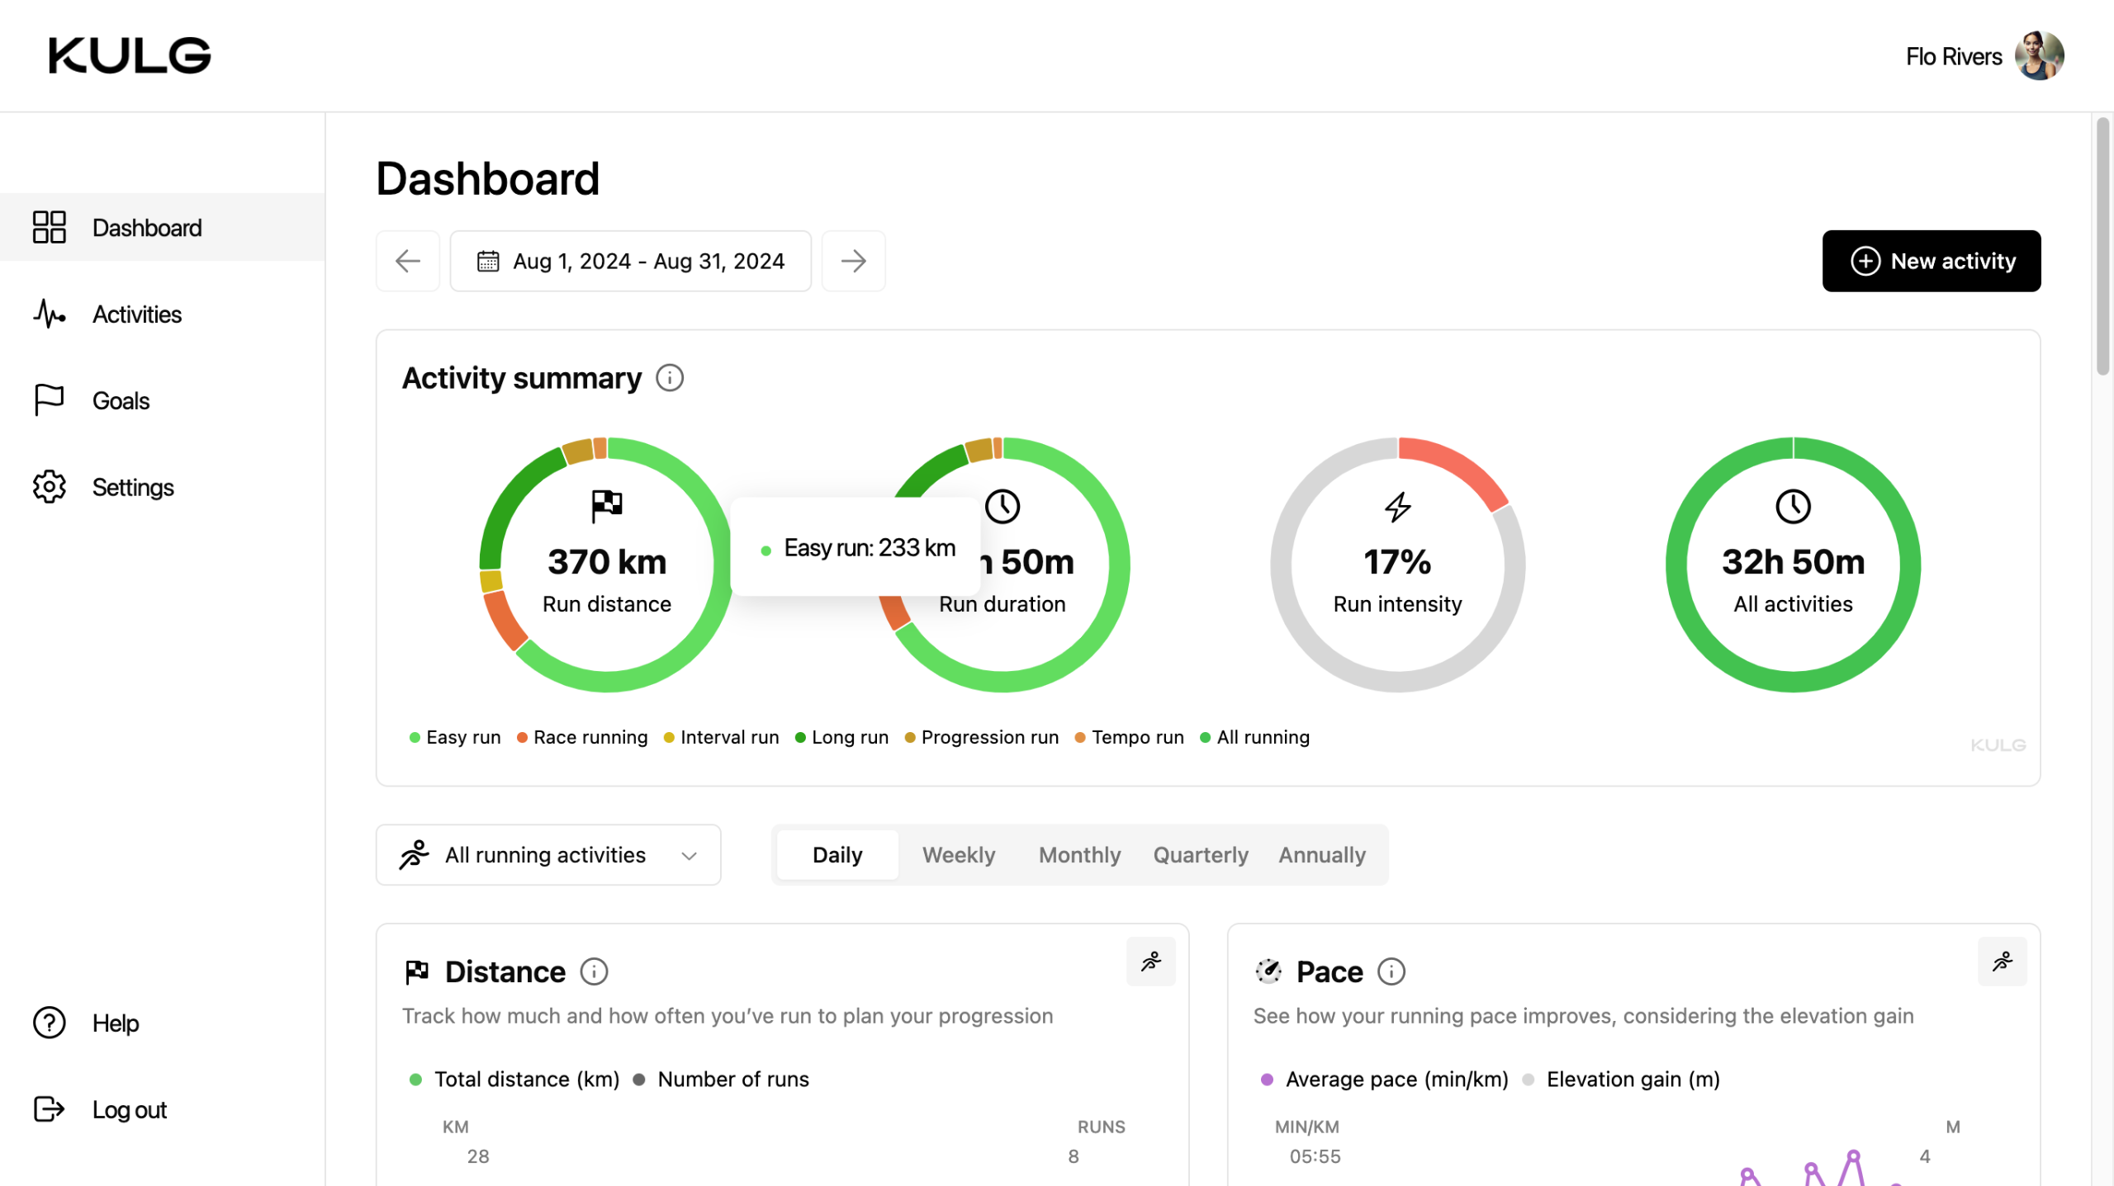Click runner icon button on Distance card

pos(1150,962)
